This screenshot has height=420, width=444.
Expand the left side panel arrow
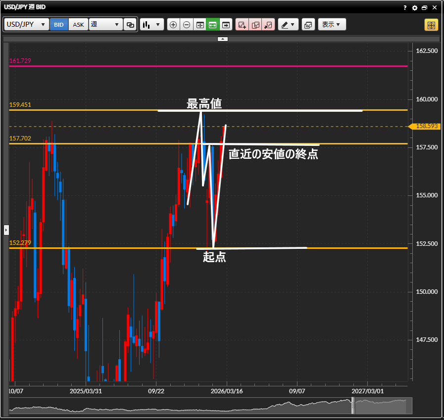[x=6, y=230]
